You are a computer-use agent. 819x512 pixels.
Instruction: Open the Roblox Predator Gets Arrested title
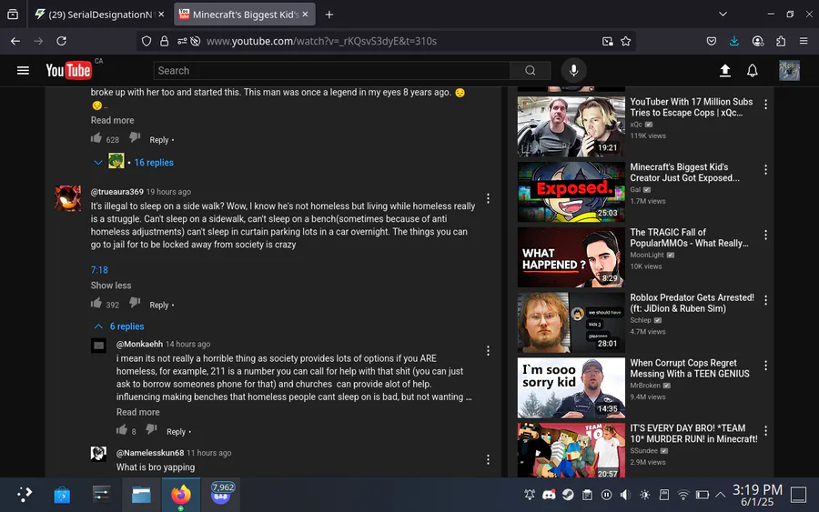click(x=693, y=303)
